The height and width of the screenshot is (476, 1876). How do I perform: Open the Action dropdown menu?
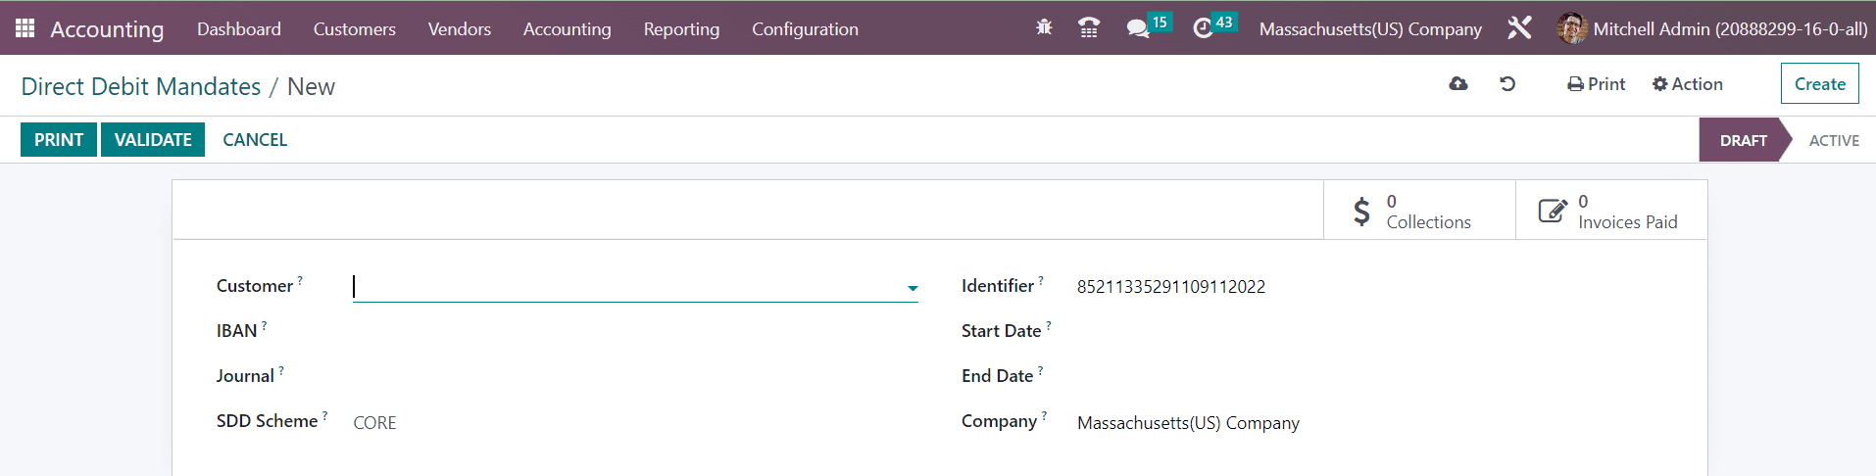[1687, 84]
